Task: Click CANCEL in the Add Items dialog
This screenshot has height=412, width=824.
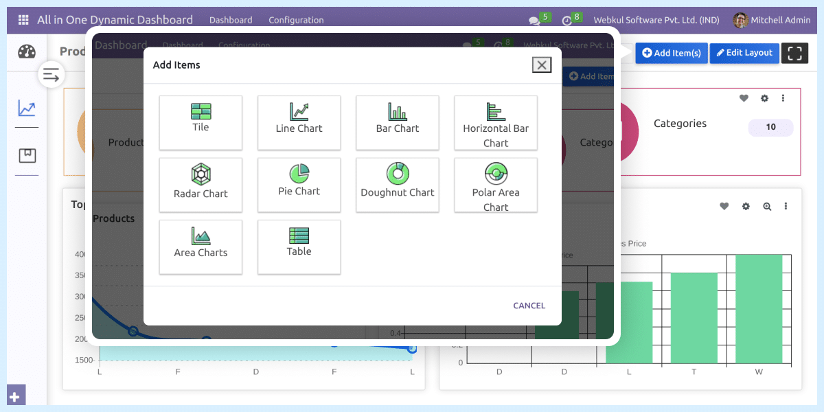Action: click(x=529, y=305)
